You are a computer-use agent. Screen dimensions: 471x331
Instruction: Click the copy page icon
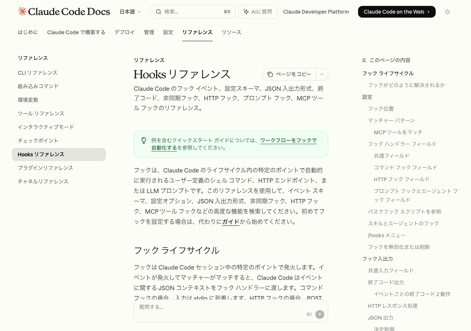270,74
